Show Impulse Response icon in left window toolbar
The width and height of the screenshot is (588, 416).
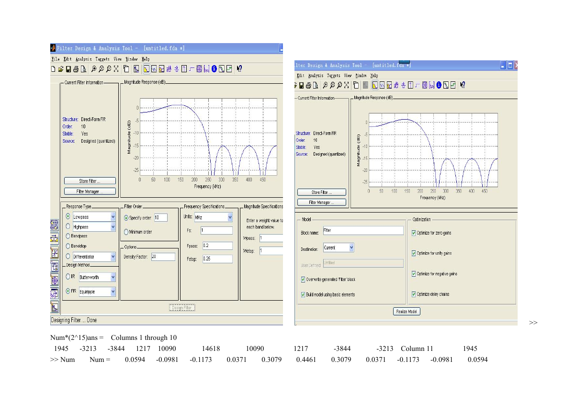(x=184, y=68)
